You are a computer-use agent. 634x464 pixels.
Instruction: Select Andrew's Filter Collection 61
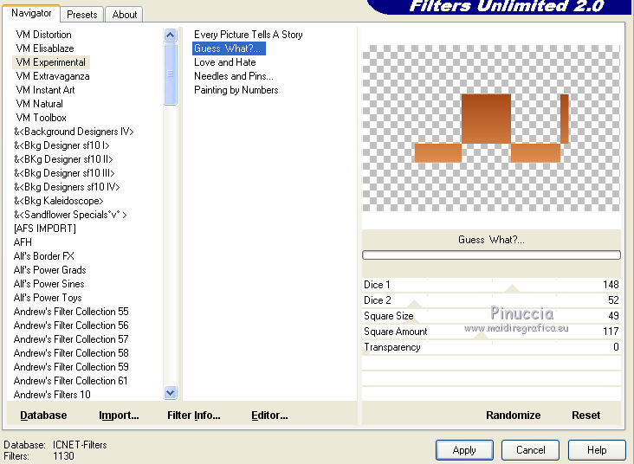click(70, 380)
